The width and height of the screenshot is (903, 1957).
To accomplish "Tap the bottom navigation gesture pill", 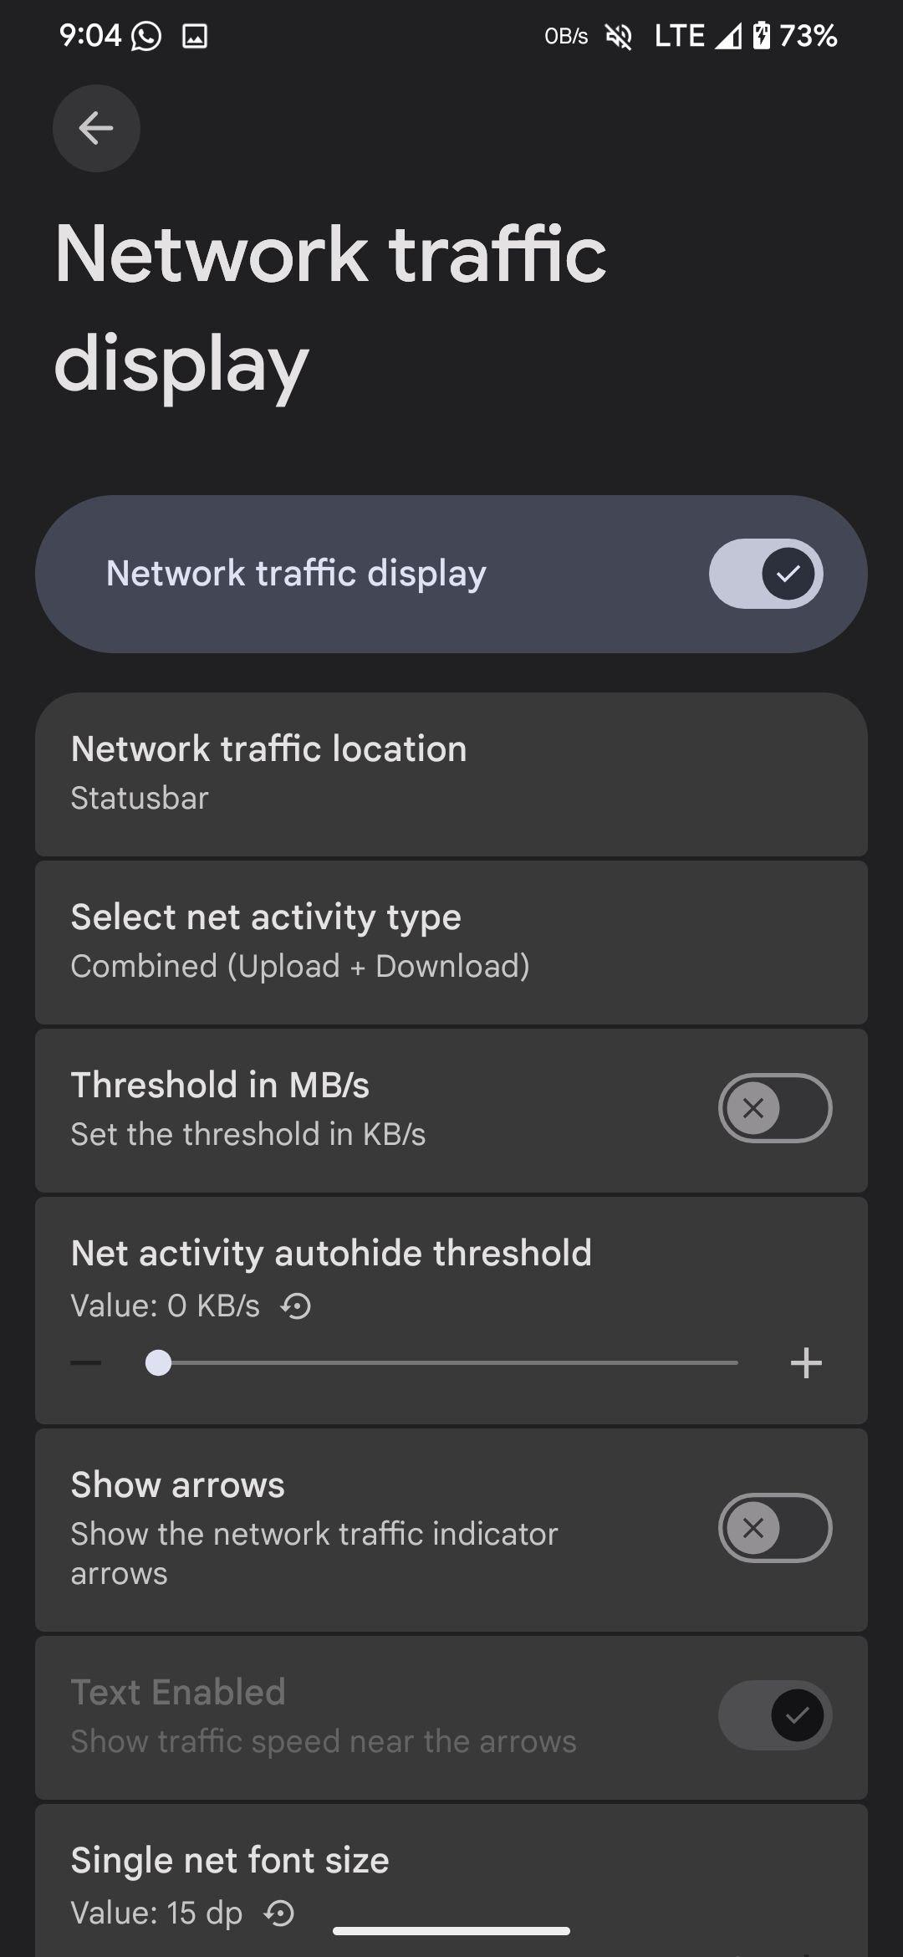I will click(451, 1931).
